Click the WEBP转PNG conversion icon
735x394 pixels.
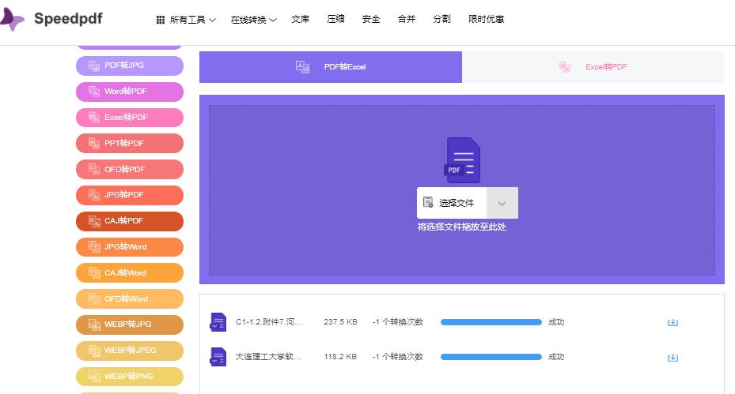(x=94, y=376)
